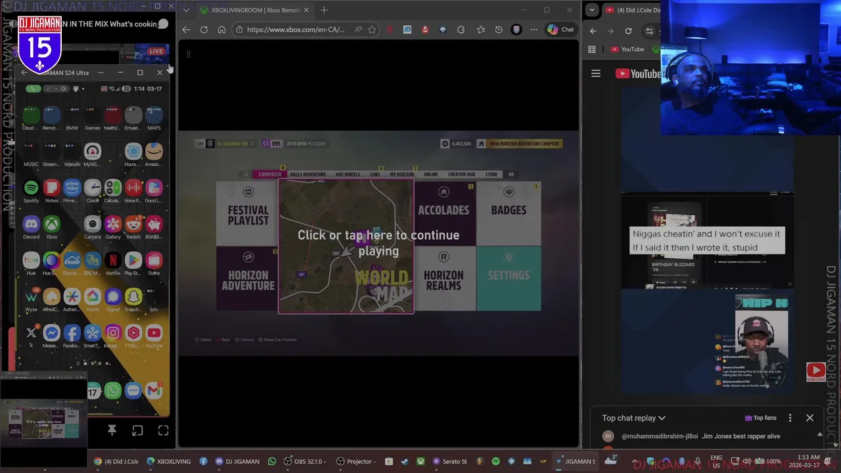Open a new tab in Xbox browser
The width and height of the screenshot is (841, 473).
point(324,10)
